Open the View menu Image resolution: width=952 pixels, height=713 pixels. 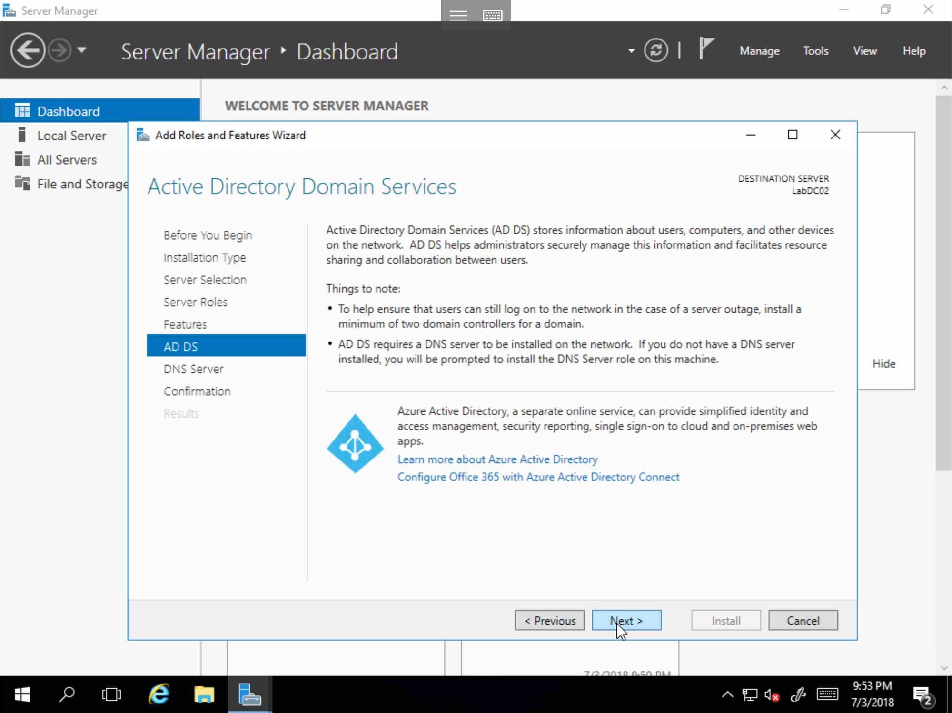coord(864,51)
